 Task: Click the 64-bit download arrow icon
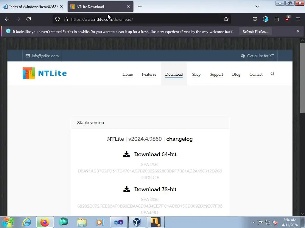pos(126,154)
